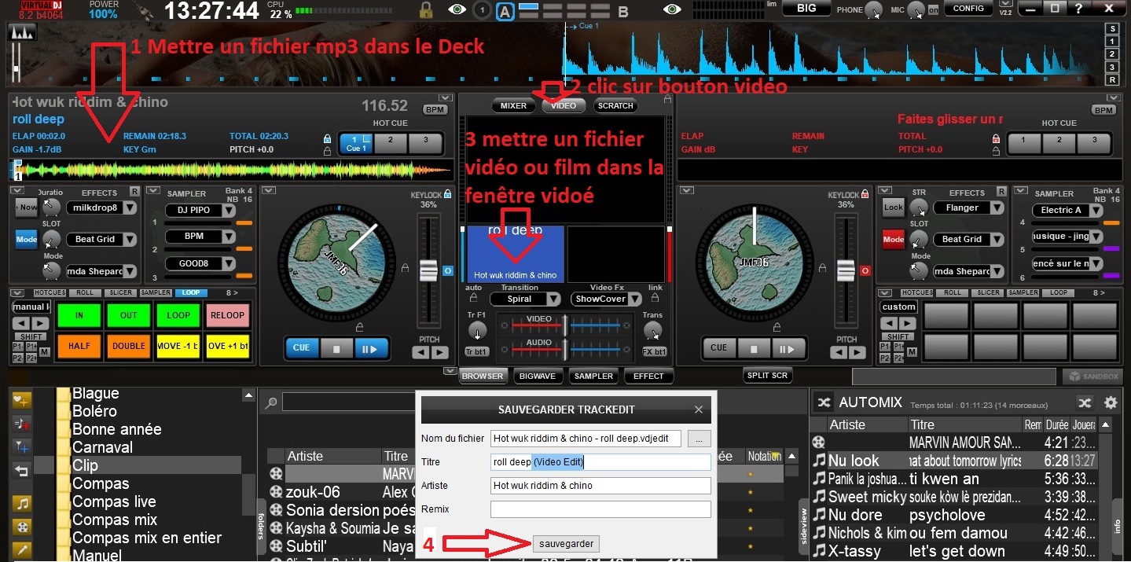Open the favorite folder add icon
Viewport: 1131px width, 562px height.
(x=21, y=400)
